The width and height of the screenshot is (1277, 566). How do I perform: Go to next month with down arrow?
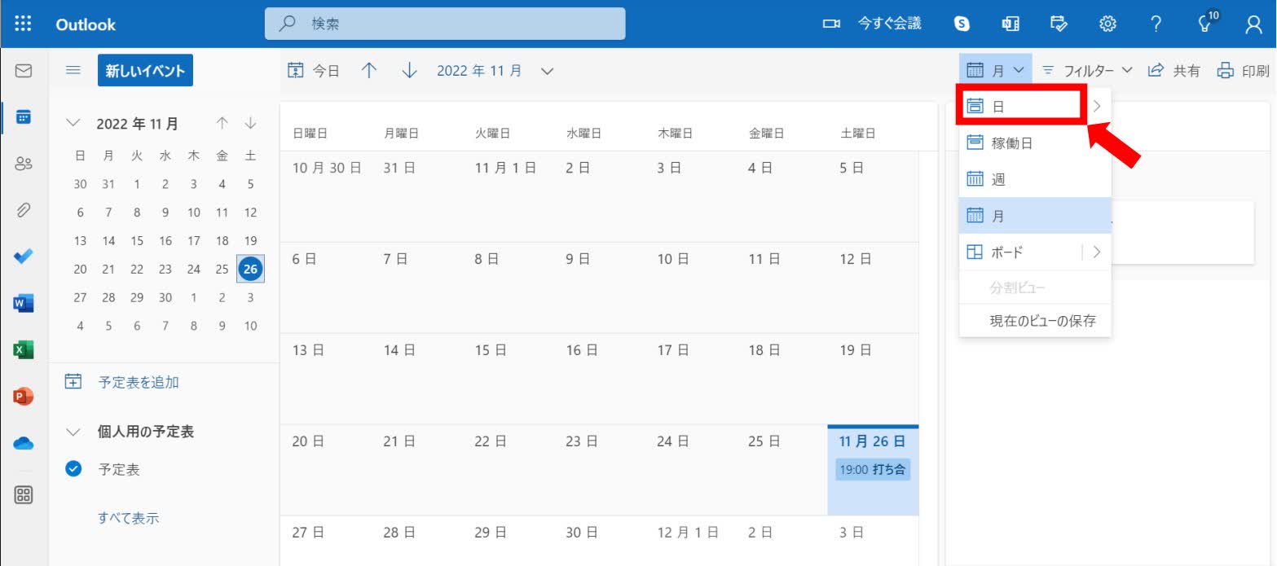point(409,71)
